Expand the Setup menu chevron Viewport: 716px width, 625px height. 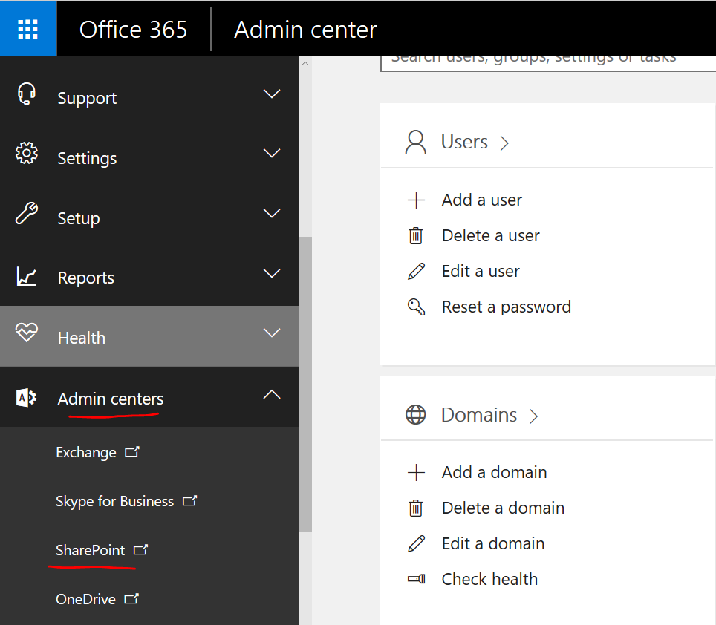(x=272, y=213)
